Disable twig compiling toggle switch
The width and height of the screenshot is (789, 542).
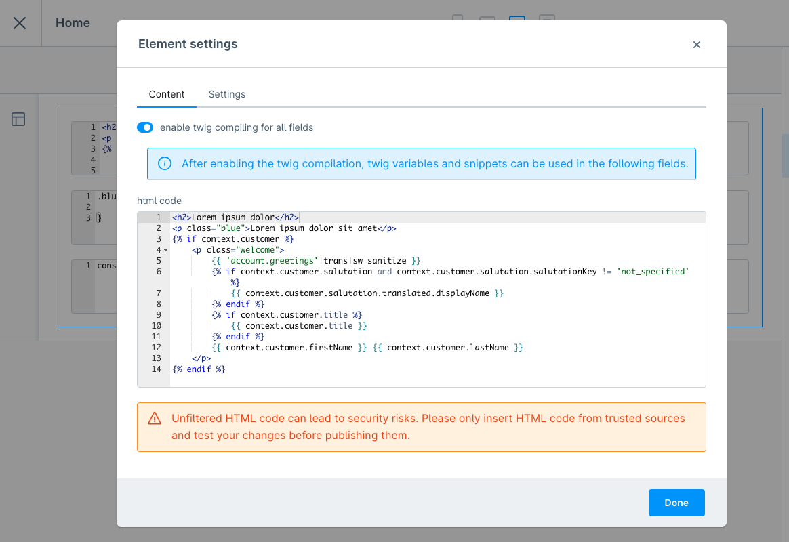coord(145,127)
